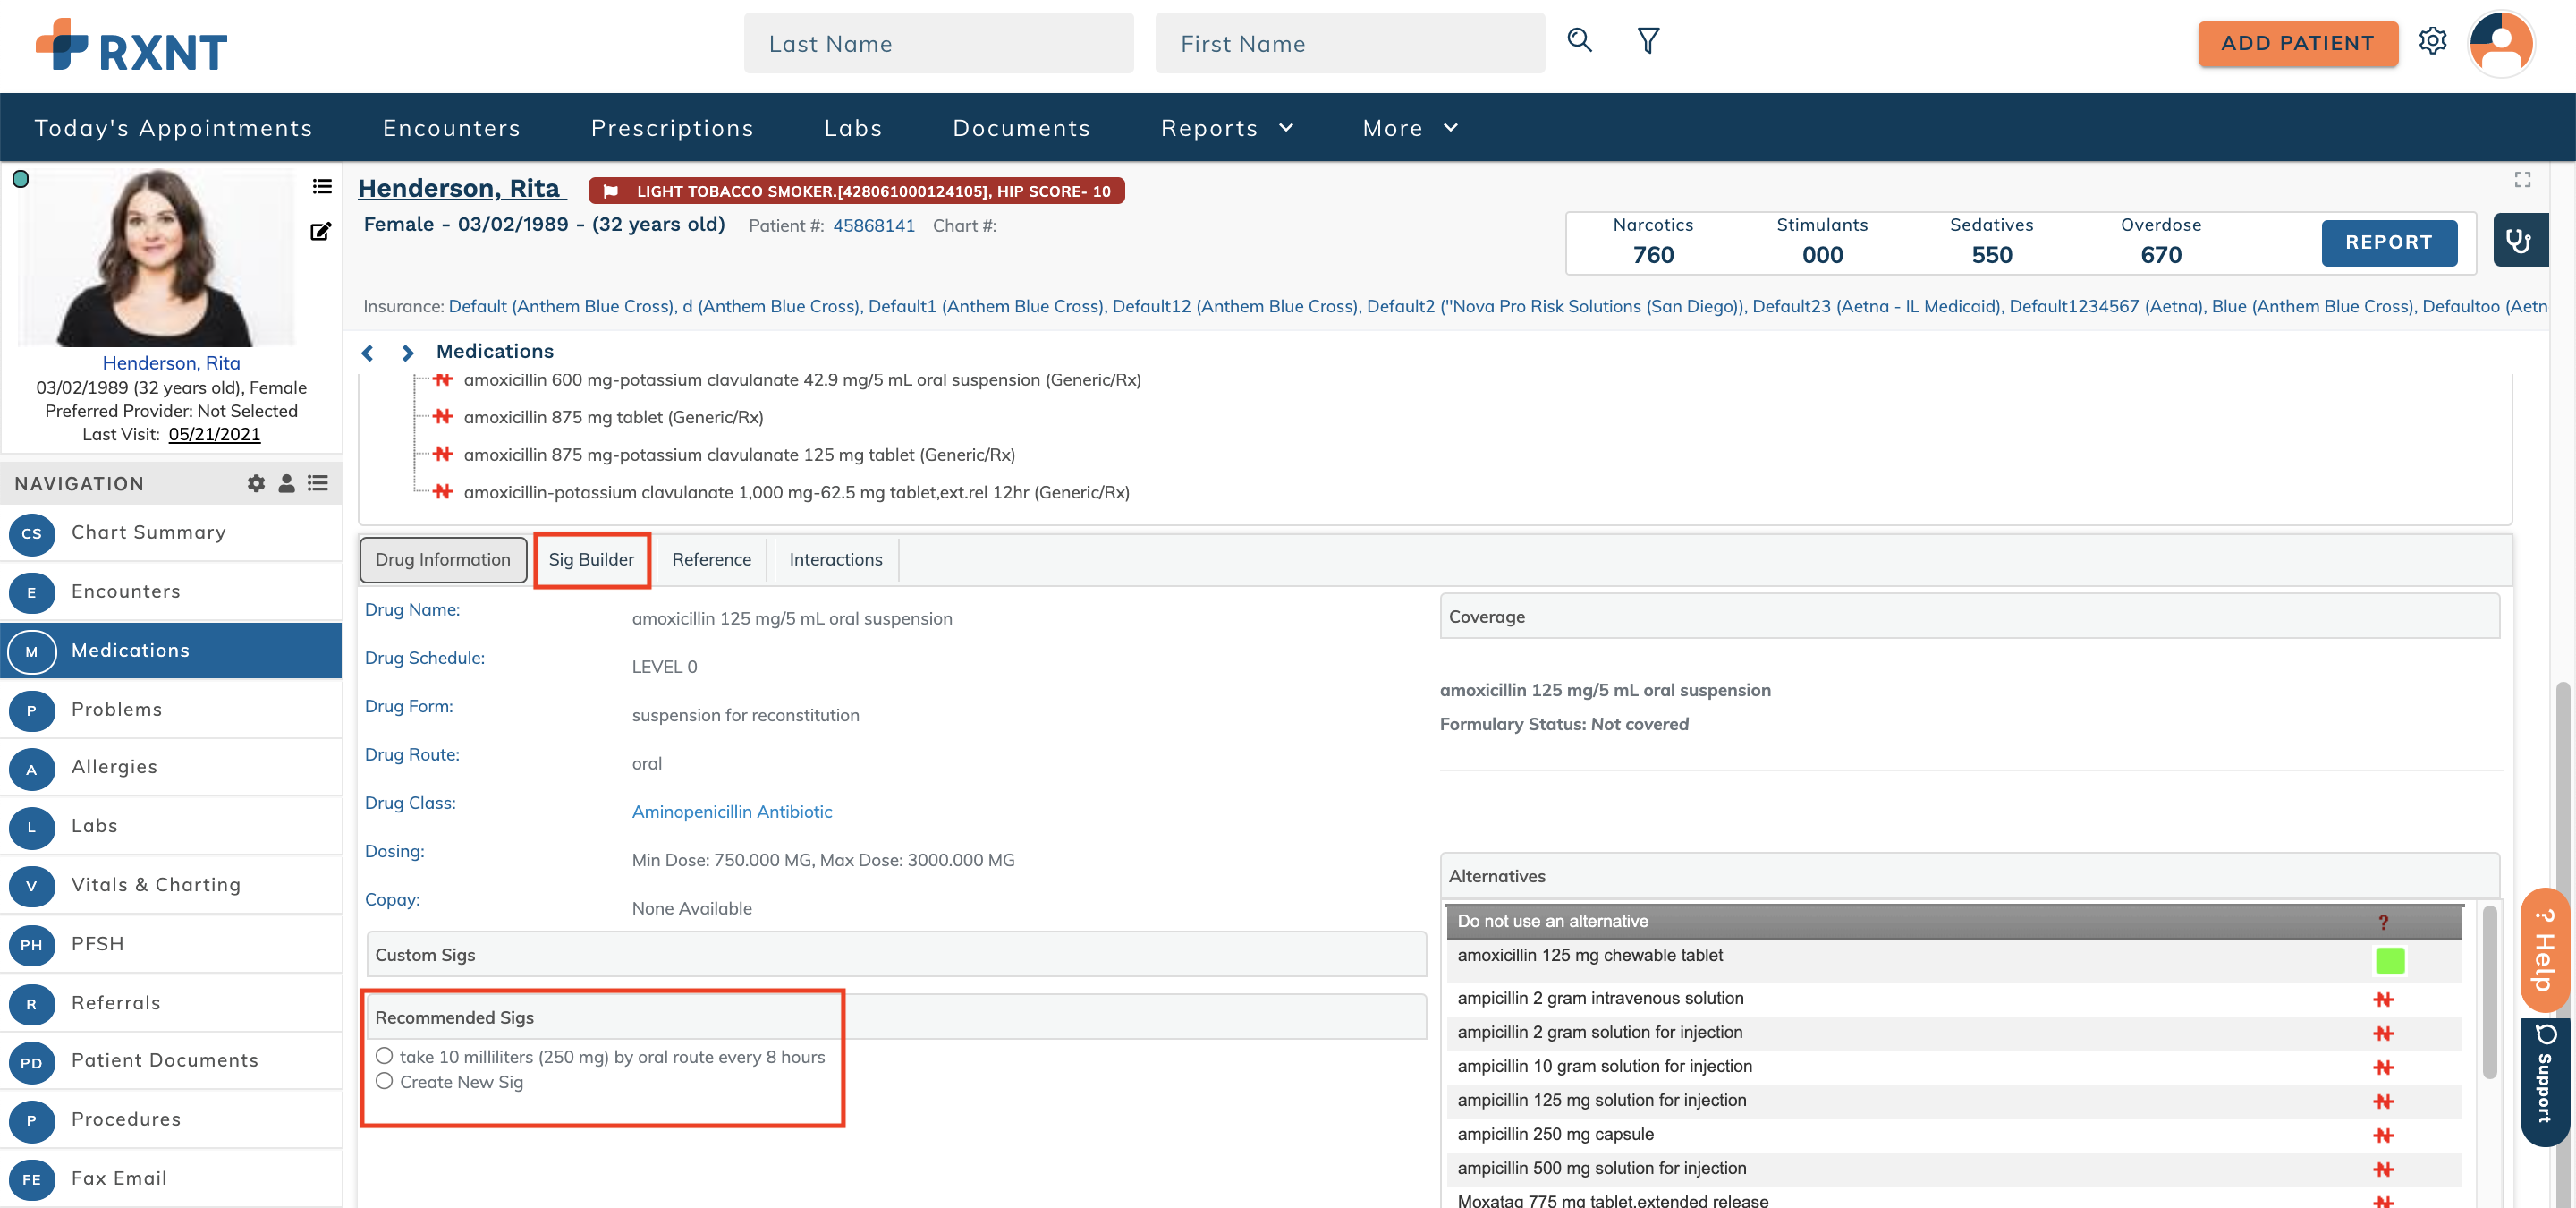Click the LIGHT TOBACCO SMOKER flag icon
Viewport: 2576px width, 1208px height.
(x=611, y=190)
